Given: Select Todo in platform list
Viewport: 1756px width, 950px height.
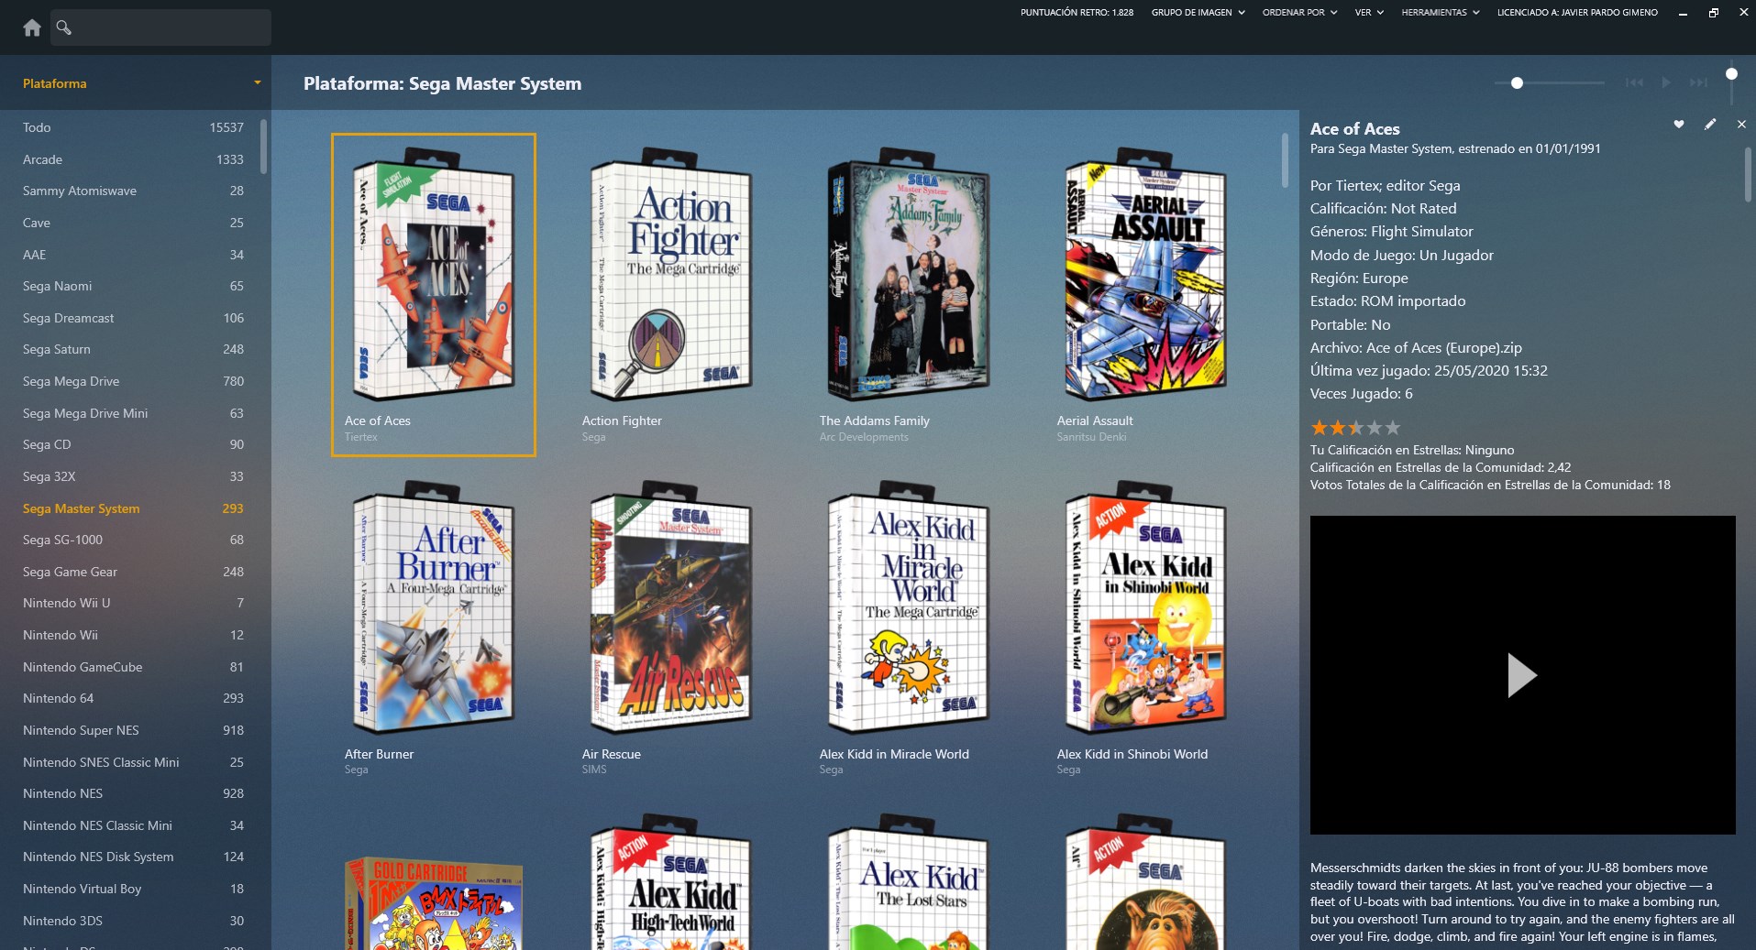Looking at the screenshot, I should [x=133, y=127].
